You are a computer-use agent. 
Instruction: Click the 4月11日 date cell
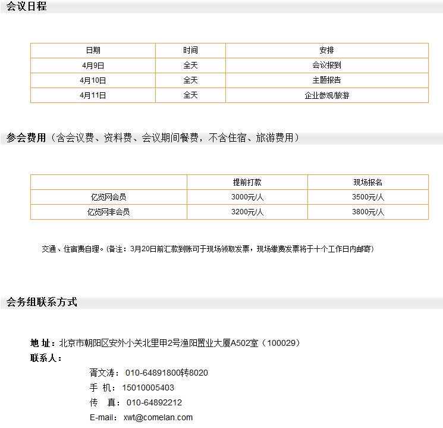click(x=93, y=95)
